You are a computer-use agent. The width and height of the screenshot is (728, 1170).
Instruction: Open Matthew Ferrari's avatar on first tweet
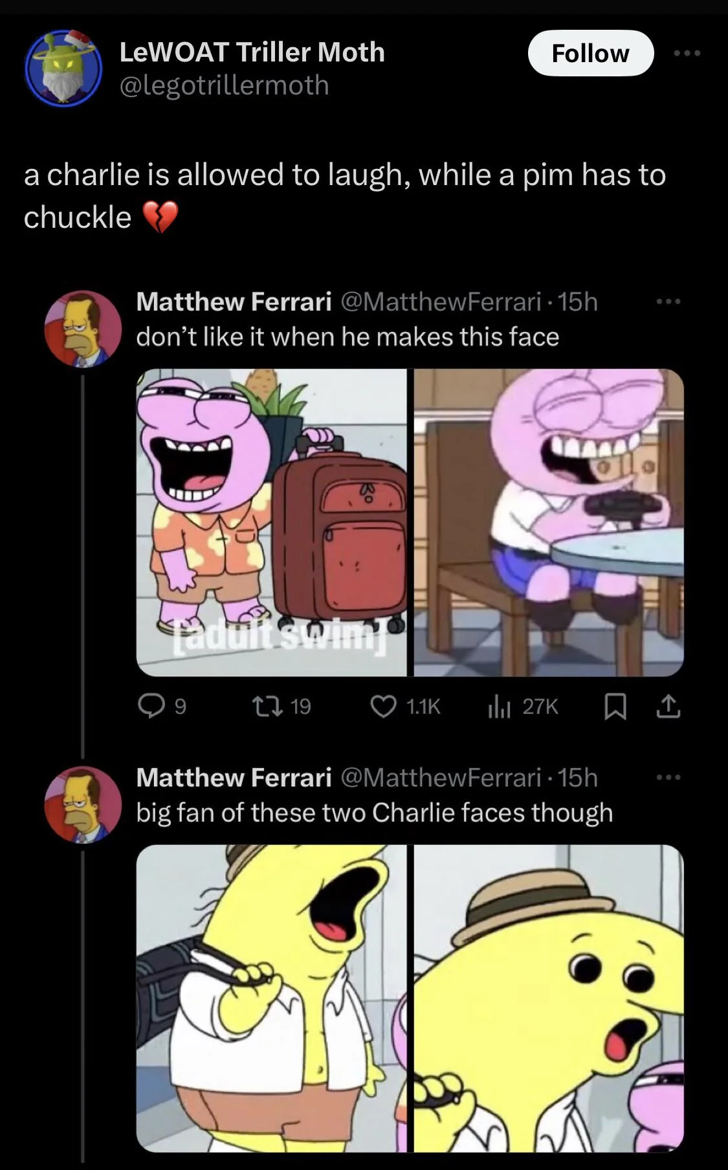pyautogui.click(x=83, y=329)
